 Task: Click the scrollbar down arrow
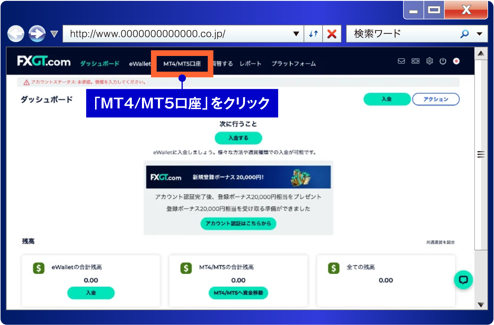(x=481, y=305)
